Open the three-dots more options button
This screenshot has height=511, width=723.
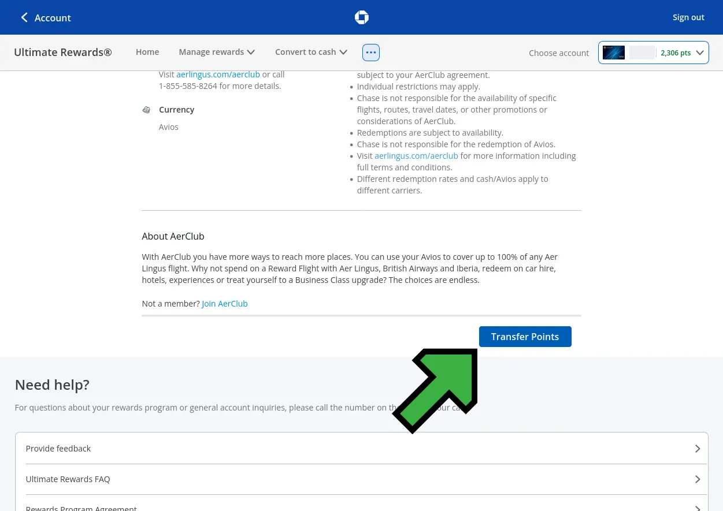pos(371,52)
